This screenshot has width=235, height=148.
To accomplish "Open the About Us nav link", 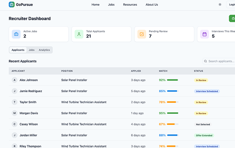I will point(152,5).
